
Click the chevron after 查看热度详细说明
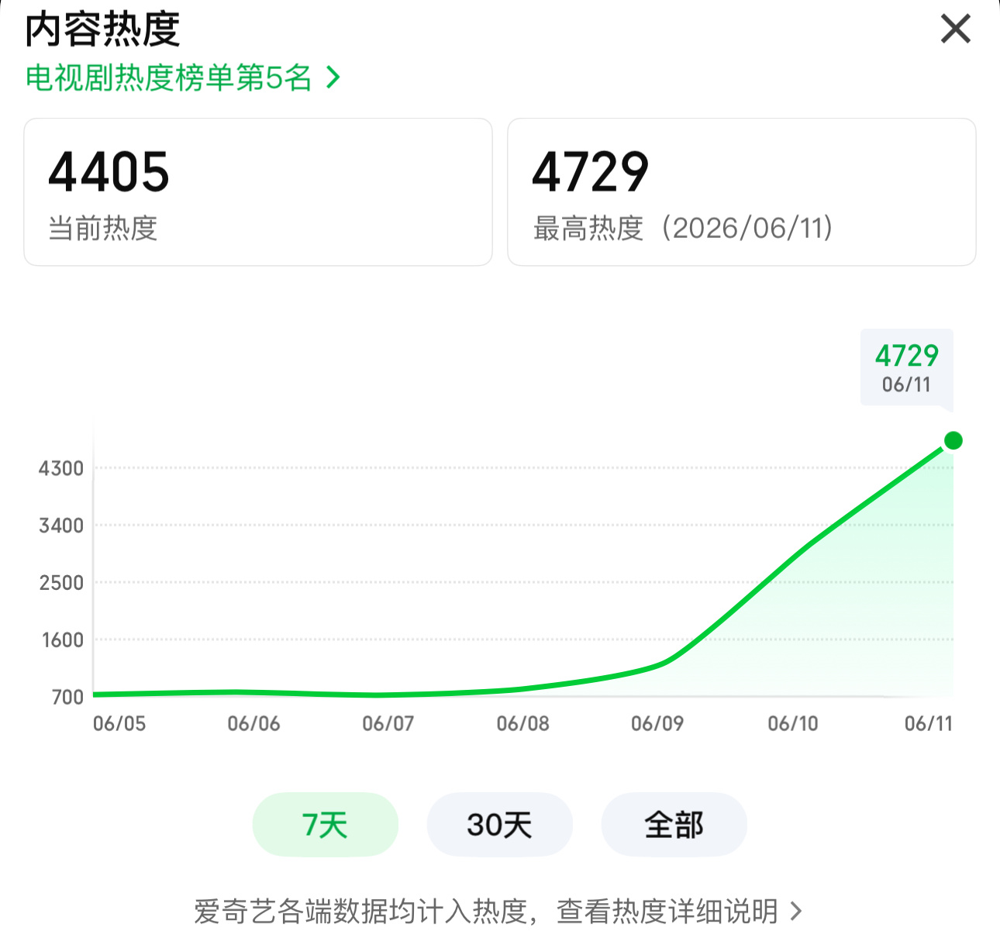coord(795,912)
